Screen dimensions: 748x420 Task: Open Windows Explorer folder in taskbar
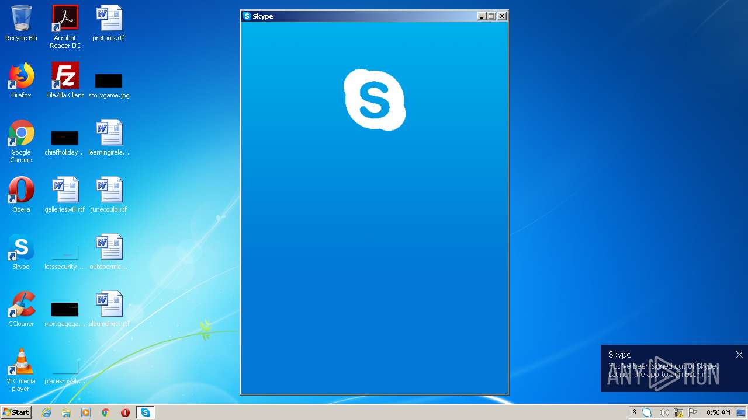pyautogui.click(x=66, y=412)
